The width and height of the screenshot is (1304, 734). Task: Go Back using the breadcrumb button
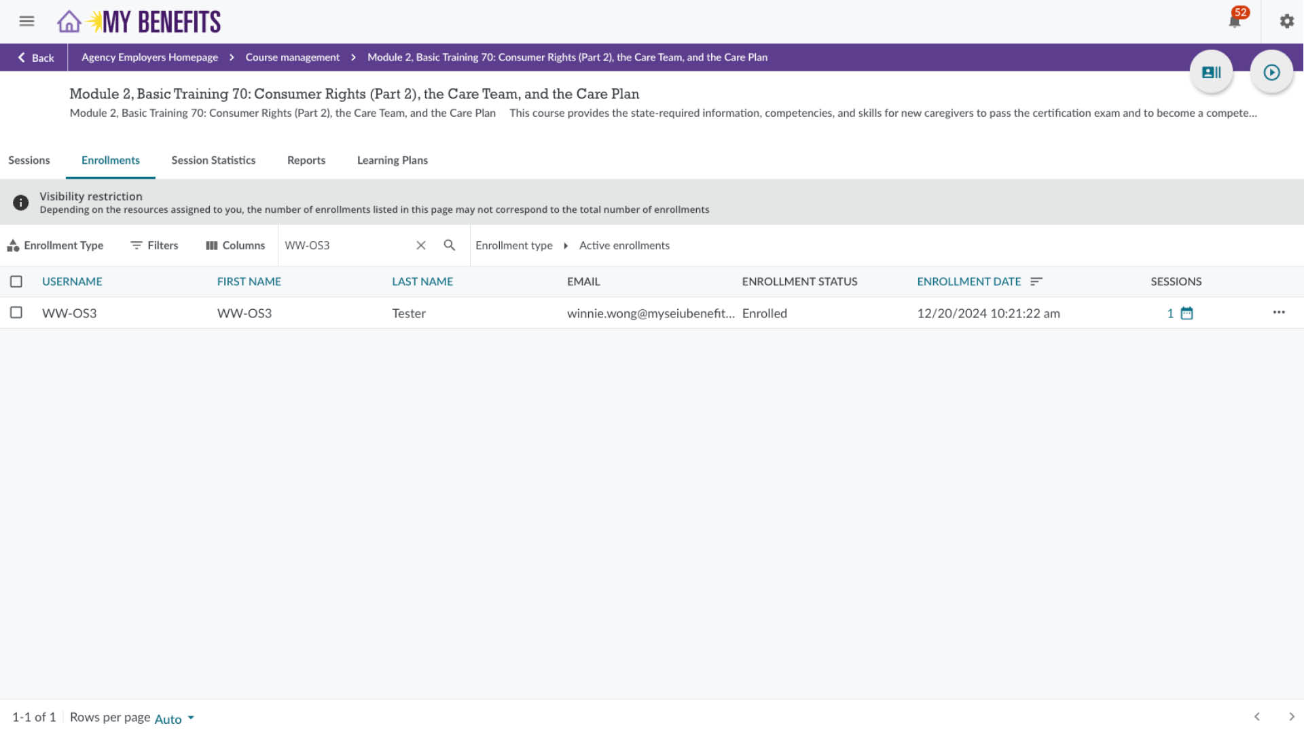(35, 58)
